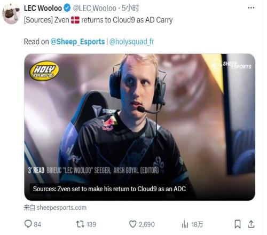
Task: Open the @holysquad_fr mention link
Action: click(x=131, y=42)
